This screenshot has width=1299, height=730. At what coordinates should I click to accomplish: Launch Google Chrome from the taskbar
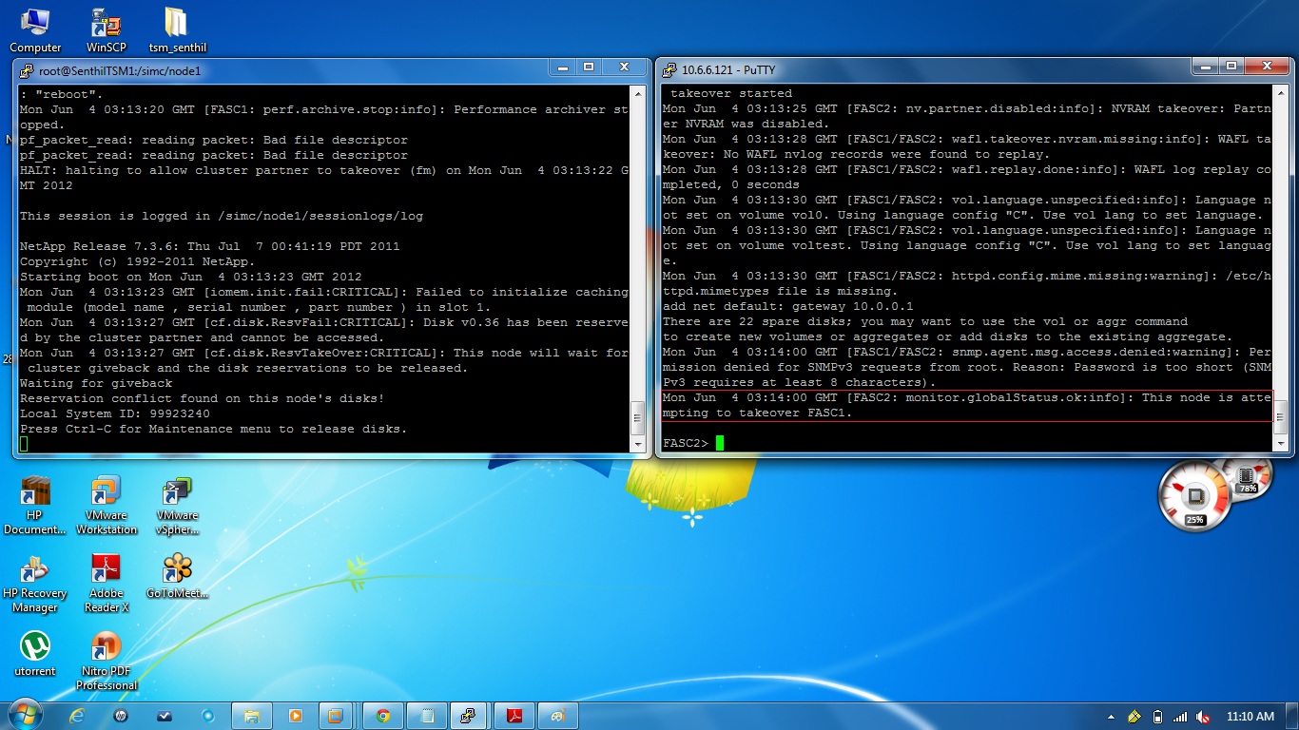382,716
